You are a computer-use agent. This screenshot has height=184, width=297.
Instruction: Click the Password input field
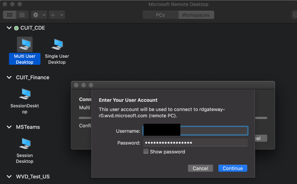pos(196,143)
